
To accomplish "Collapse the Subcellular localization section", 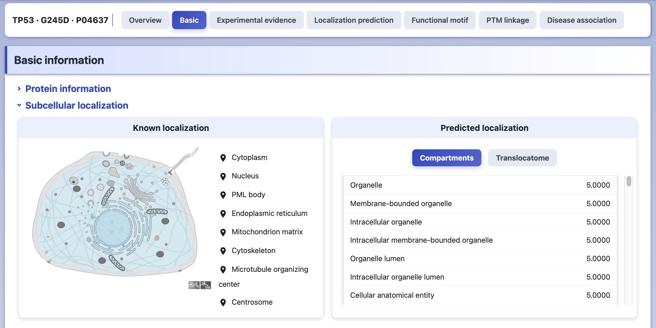I will [x=77, y=105].
